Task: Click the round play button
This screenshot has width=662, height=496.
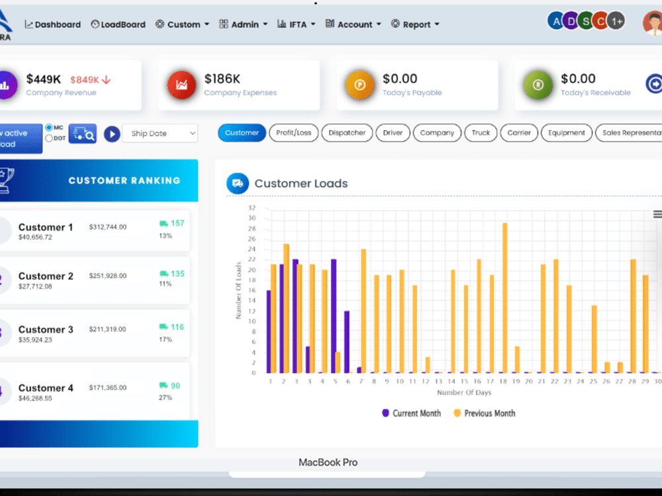Action: [112, 134]
